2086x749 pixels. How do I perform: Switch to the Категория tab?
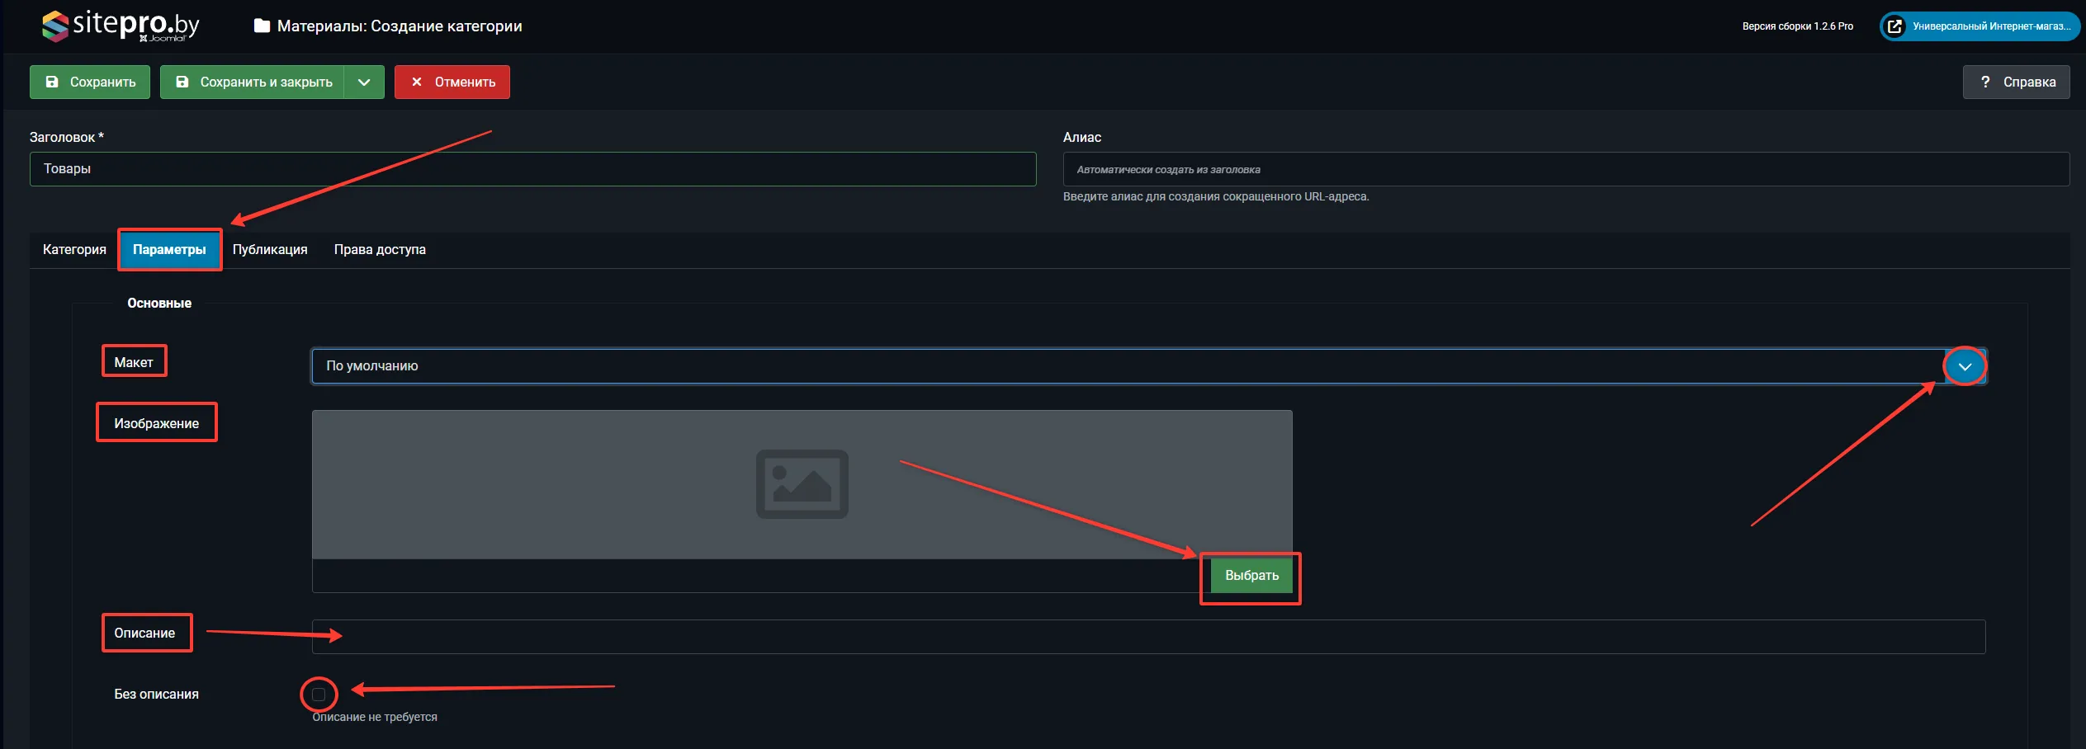click(x=74, y=250)
